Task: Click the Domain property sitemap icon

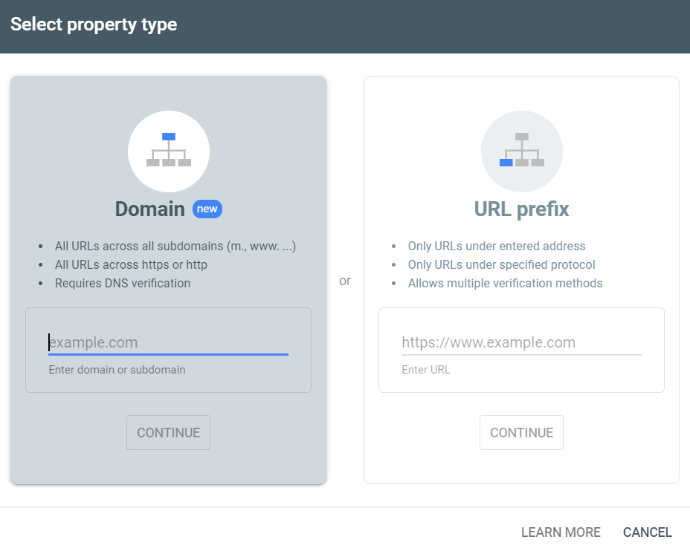Action: [x=169, y=151]
